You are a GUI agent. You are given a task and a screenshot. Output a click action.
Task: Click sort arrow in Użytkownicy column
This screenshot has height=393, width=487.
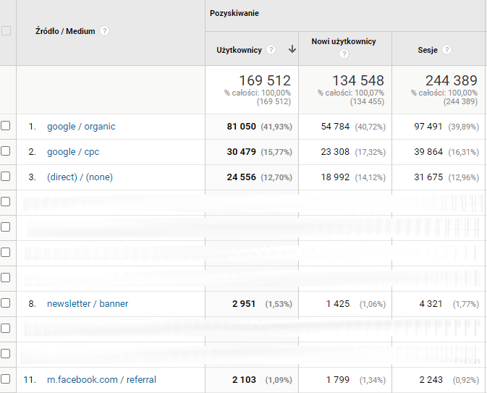pyautogui.click(x=292, y=50)
